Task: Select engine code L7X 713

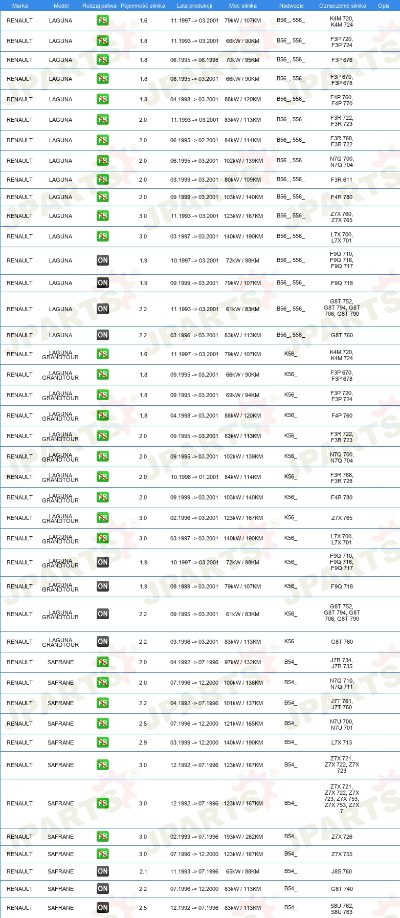Action: click(342, 742)
